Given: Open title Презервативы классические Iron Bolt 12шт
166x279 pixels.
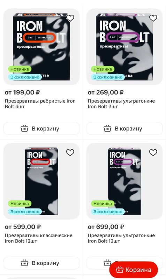Looking at the screenshot, I should 39,238.
